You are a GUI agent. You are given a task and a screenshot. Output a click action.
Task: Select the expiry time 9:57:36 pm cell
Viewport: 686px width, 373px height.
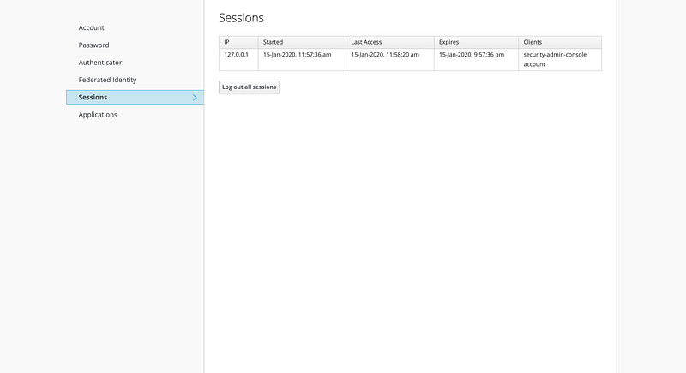tap(476, 59)
